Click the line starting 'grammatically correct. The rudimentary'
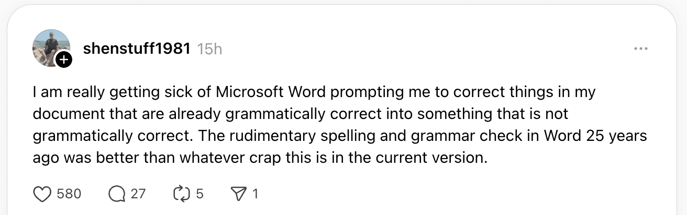 pos(340,136)
